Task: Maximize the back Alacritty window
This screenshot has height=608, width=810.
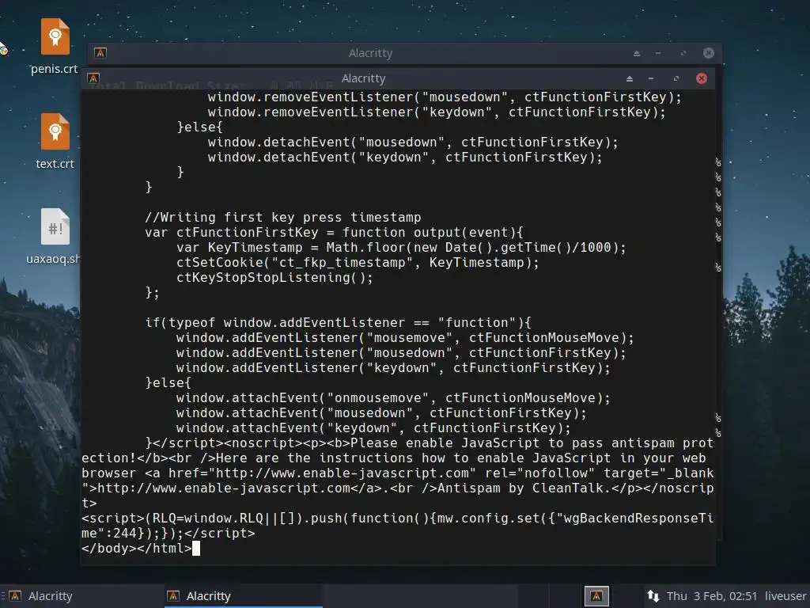Action: [x=683, y=53]
